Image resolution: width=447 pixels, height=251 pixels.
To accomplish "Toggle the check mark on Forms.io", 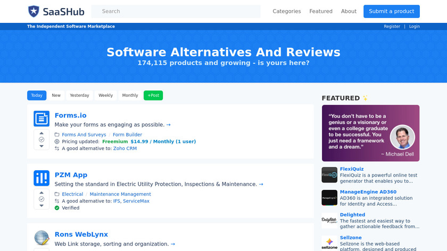I will [x=42, y=139].
